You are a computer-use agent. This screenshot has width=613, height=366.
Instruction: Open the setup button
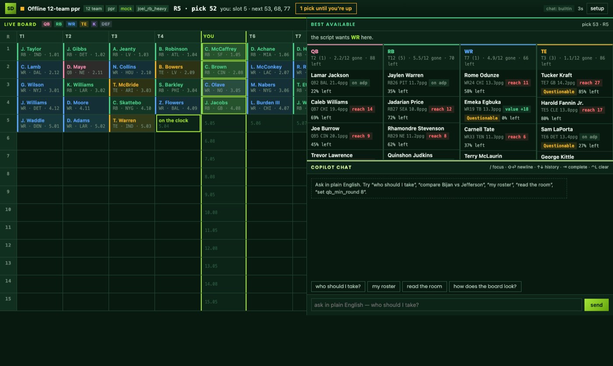597,8
